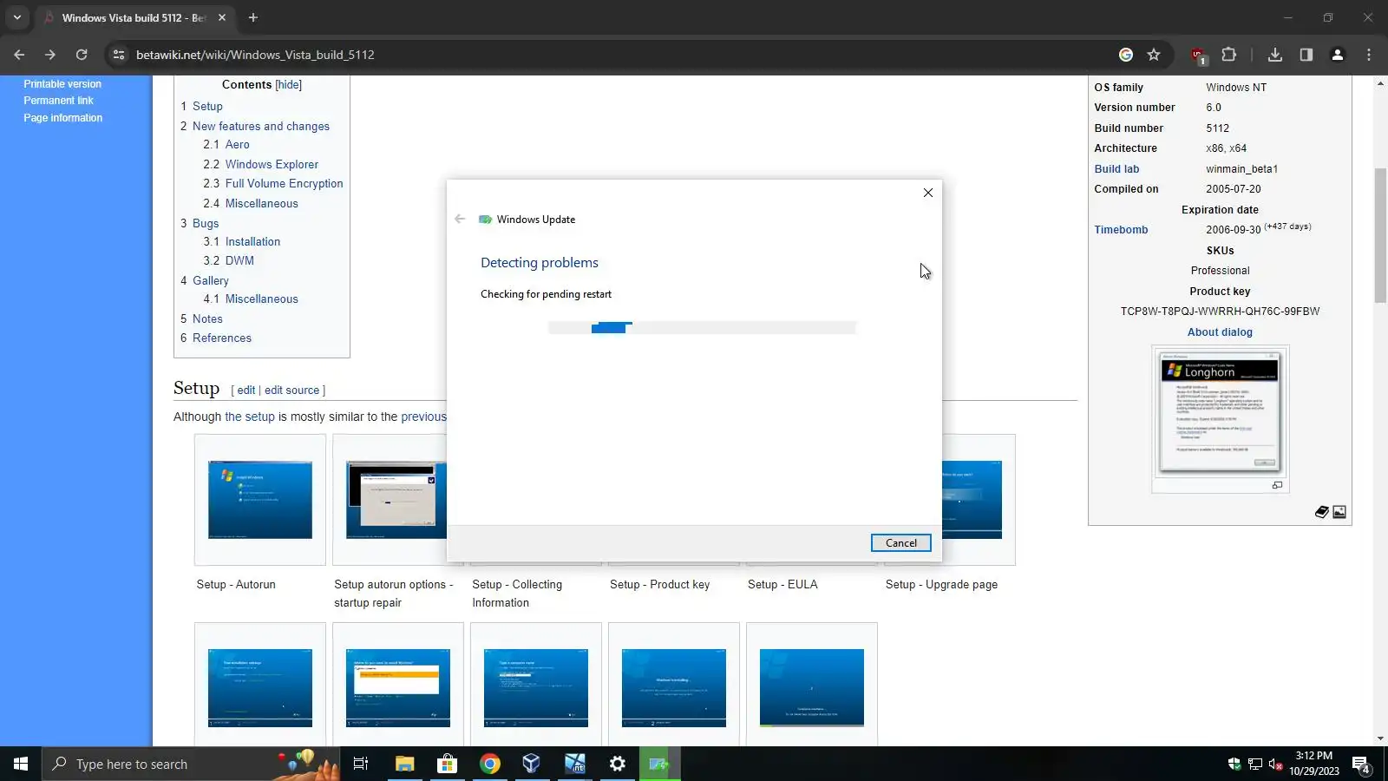Click the book icon below infobox
This screenshot has width=1388, height=781.
tap(1322, 512)
